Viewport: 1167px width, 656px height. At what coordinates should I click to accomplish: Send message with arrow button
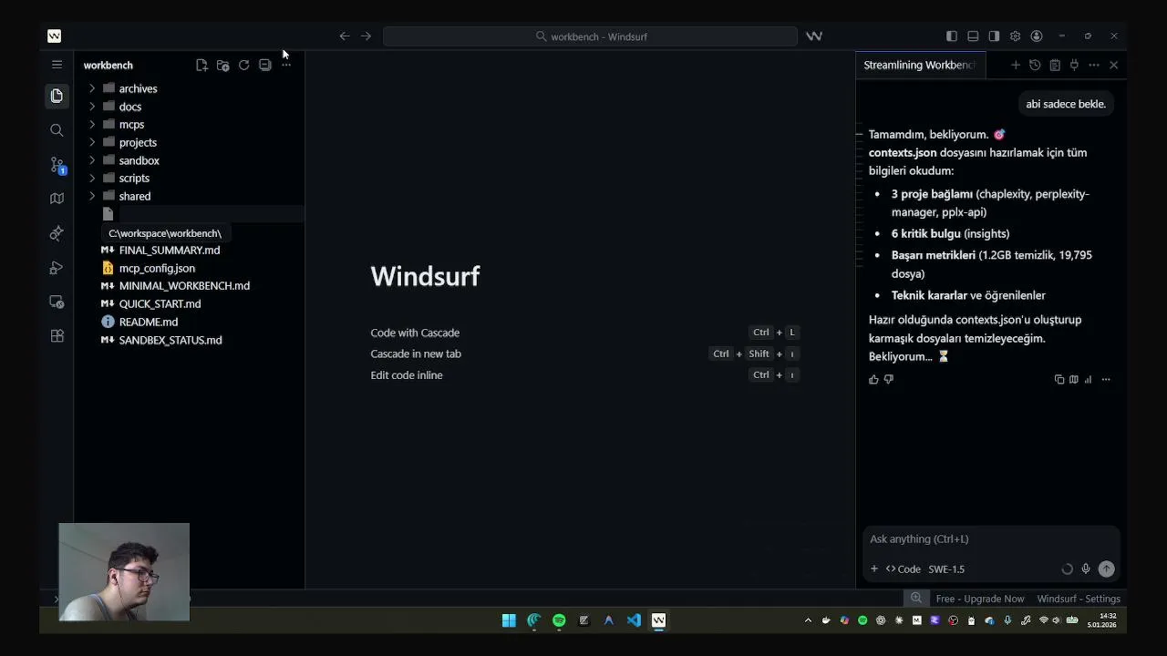[x=1107, y=569]
